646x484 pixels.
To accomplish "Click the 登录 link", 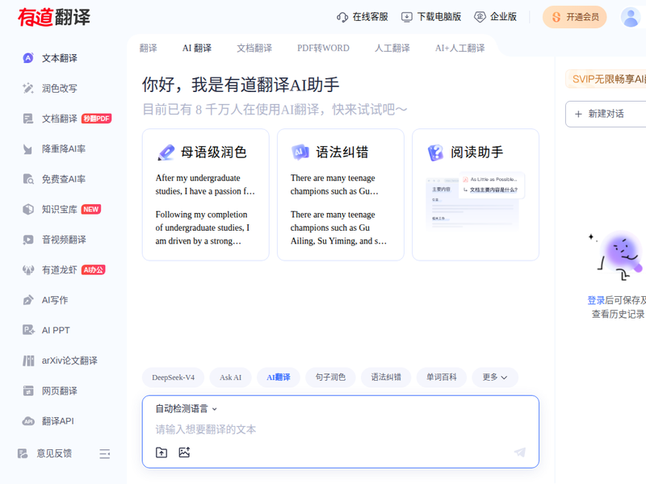I will [596, 300].
